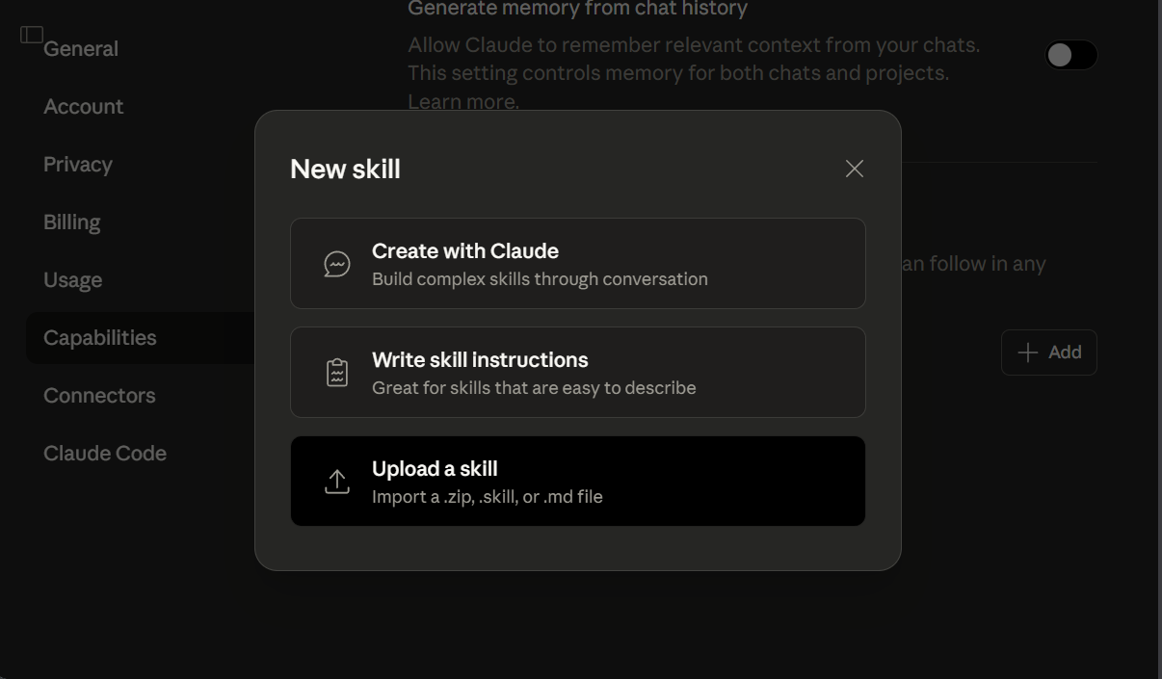Enable memory generation from chat history
Viewport: 1162px width, 679px height.
coord(1070,55)
